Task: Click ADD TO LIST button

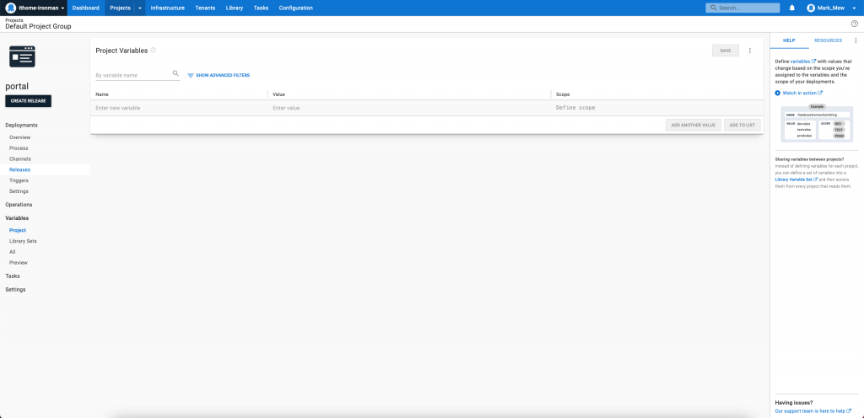Action: click(742, 126)
